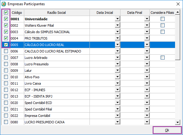Click the Empresas Participantes app icon in title bar
The height and width of the screenshot is (135, 183).
pyautogui.click(x=4, y=4)
